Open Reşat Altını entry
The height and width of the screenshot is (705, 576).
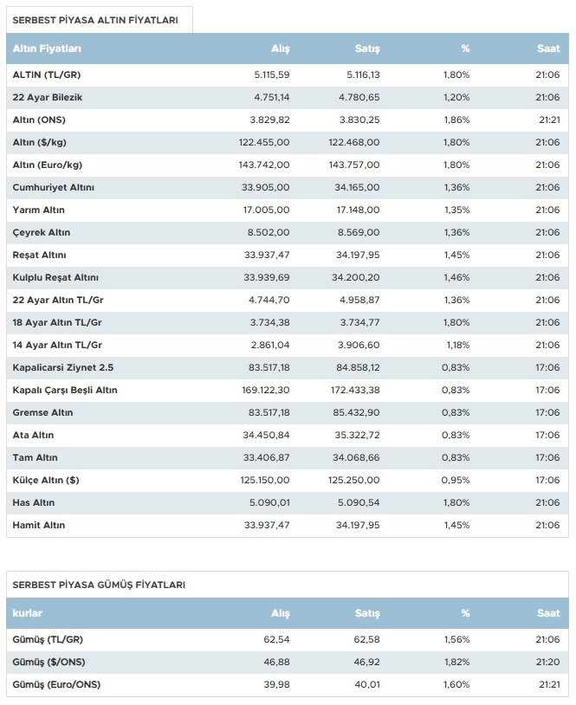40,255
